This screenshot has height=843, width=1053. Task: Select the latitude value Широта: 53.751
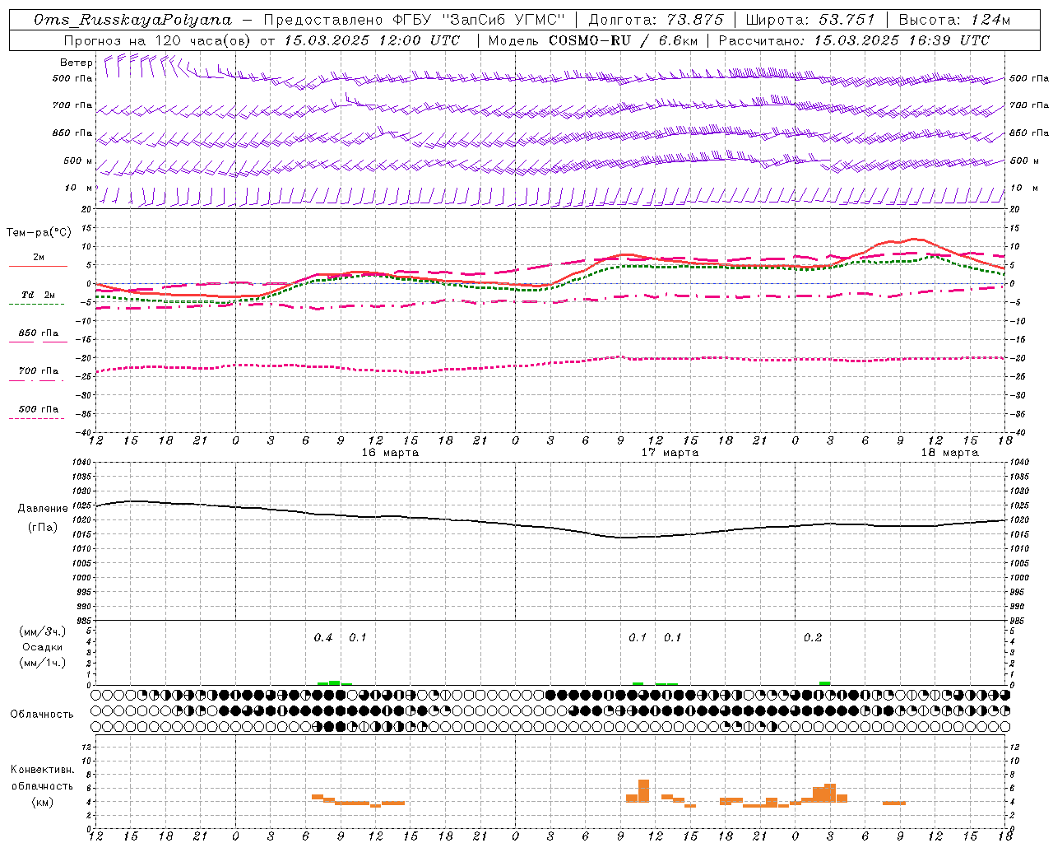tap(810, 20)
